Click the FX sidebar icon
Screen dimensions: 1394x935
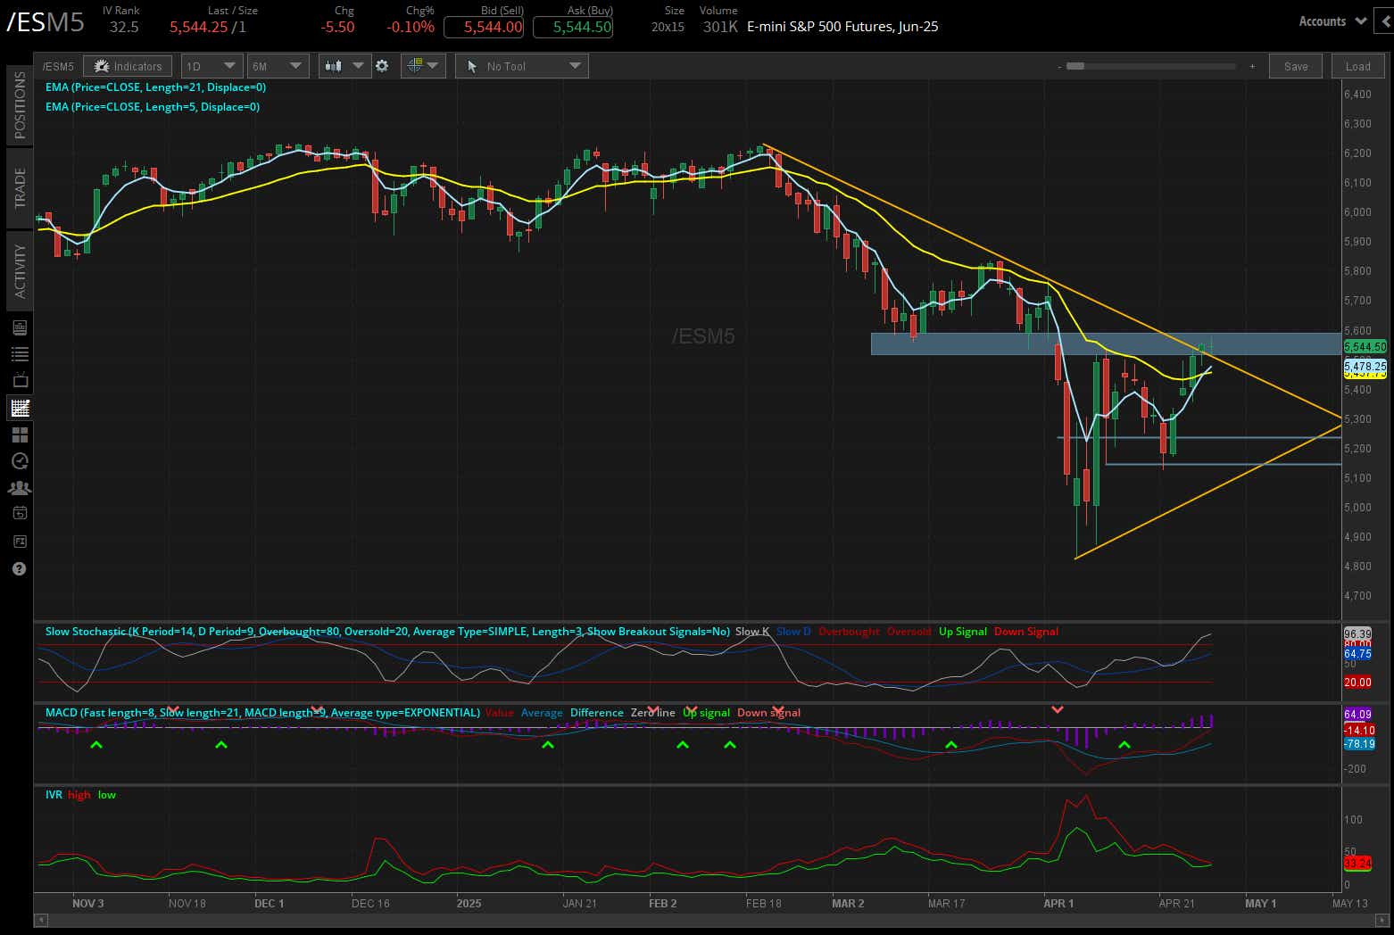(19, 542)
